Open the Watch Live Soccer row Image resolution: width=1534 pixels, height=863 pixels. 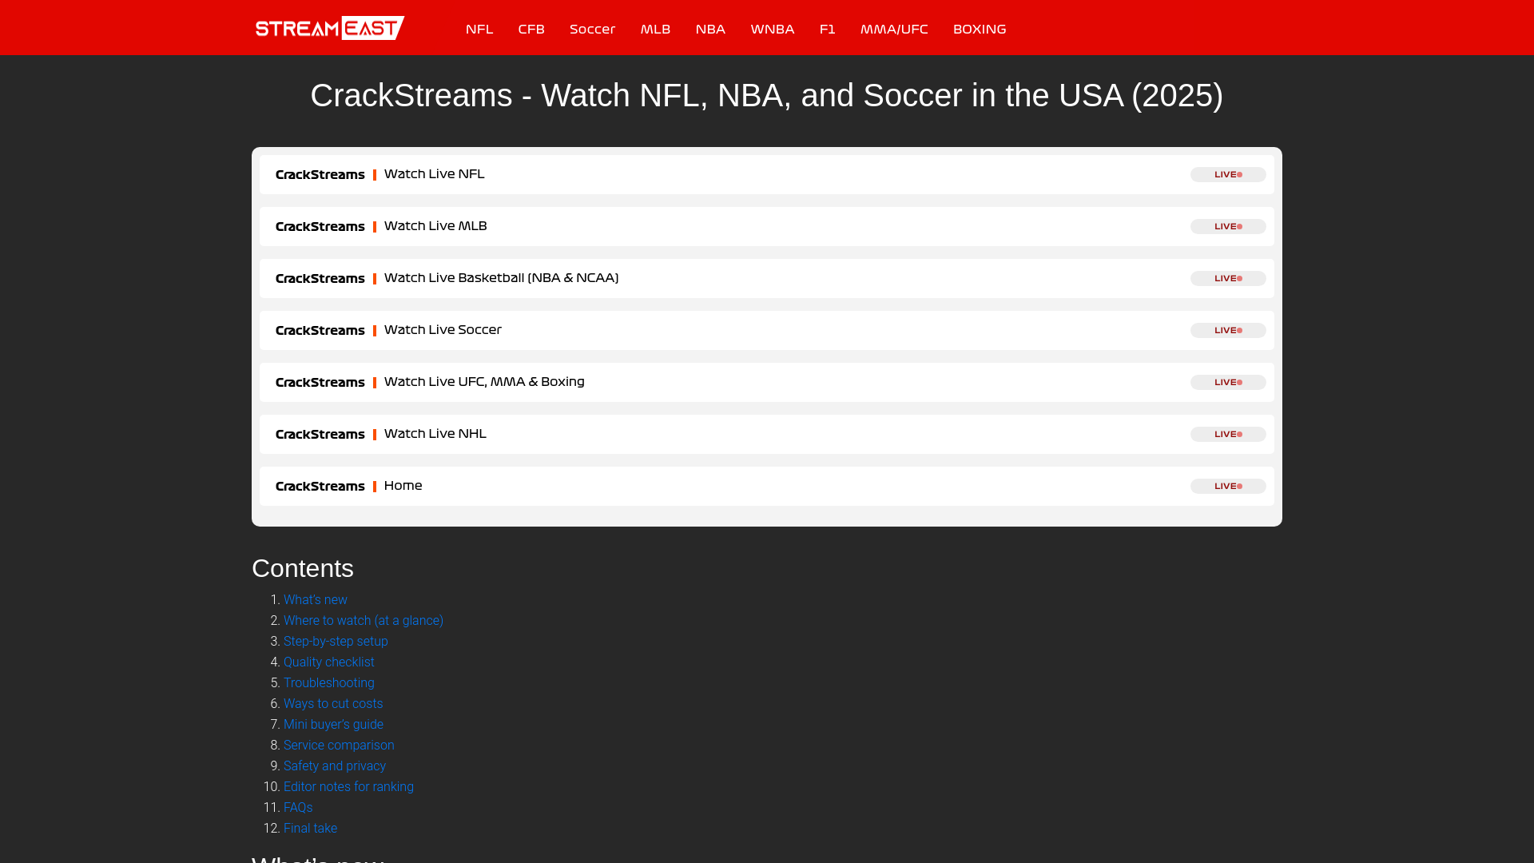(767, 330)
